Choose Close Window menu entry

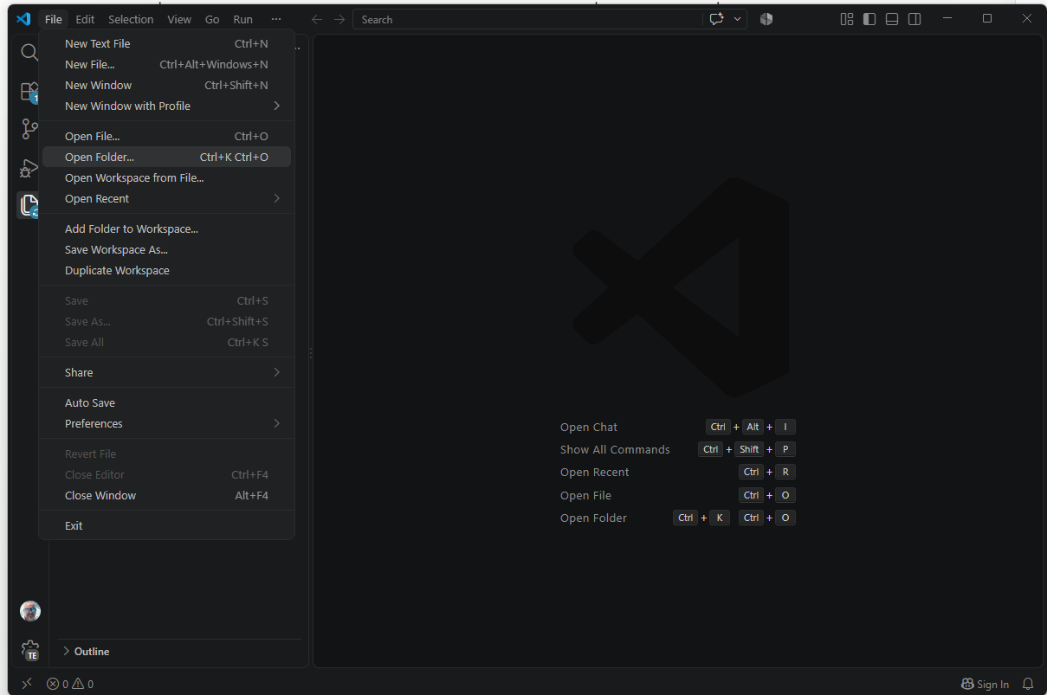tap(166, 495)
